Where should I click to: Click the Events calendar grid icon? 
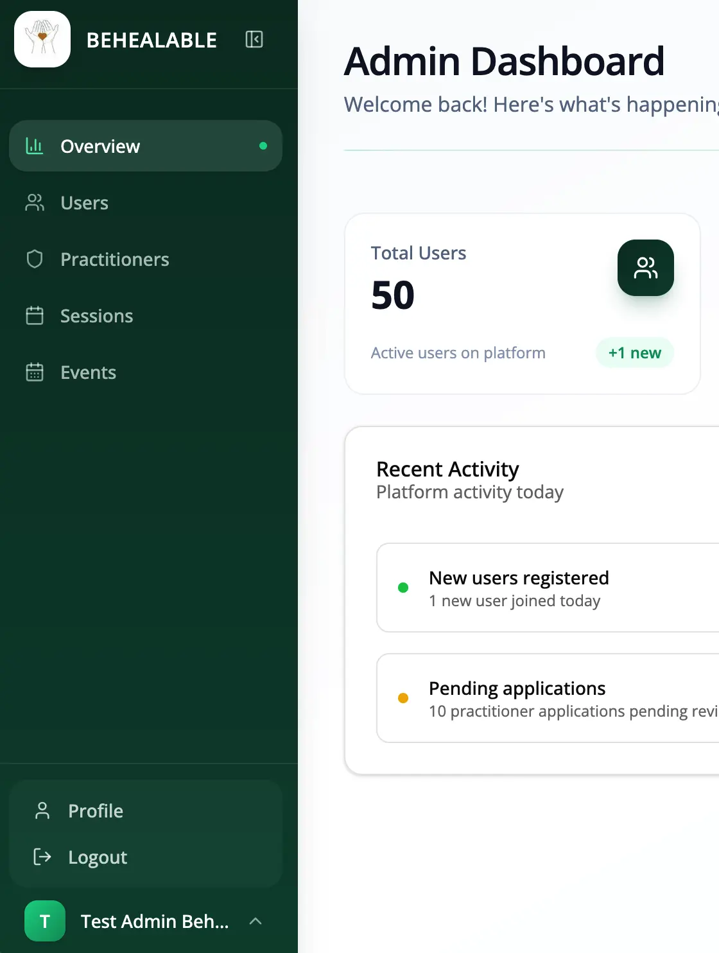(34, 372)
